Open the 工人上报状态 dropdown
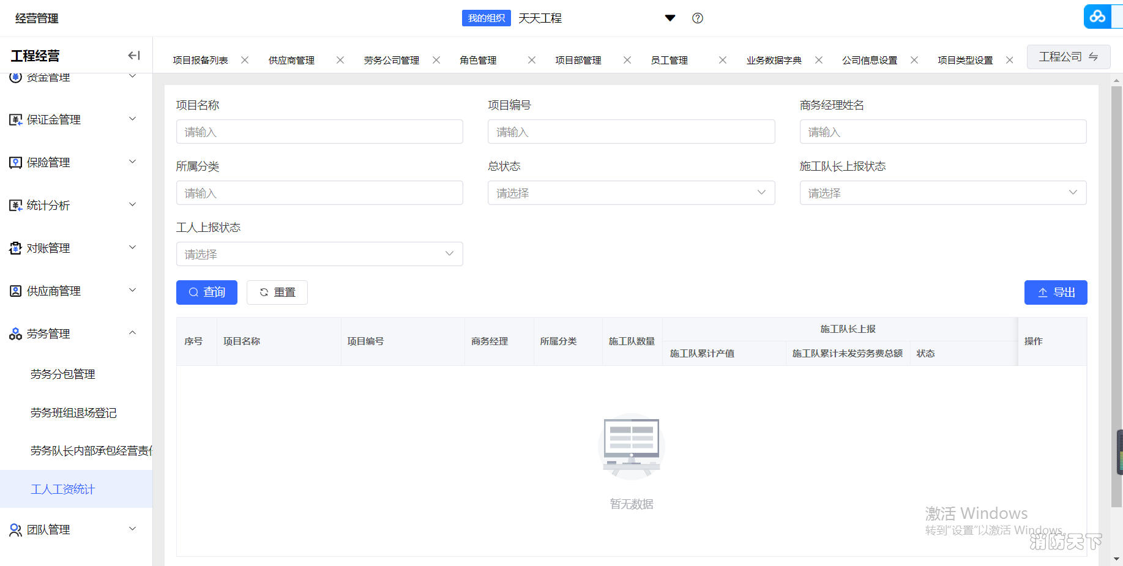Viewport: 1123px width, 566px height. pyautogui.click(x=319, y=254)
